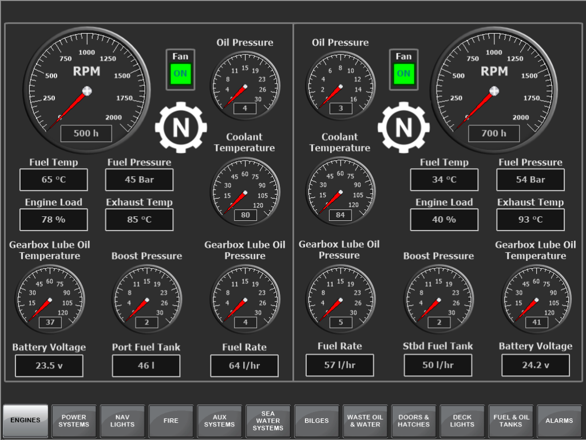Viewport: 586px width, 440px height.
Task: Click starboard Gearbox Lube Oil Pressure gauge showing 5
Action: [341, 300]
